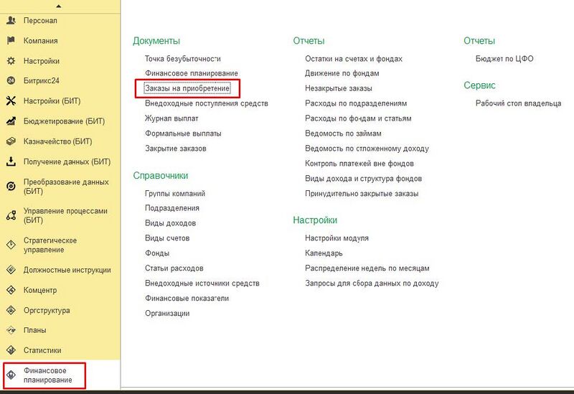Open Точка безубыточности document
574x394 pixels.
click(183, 59)
